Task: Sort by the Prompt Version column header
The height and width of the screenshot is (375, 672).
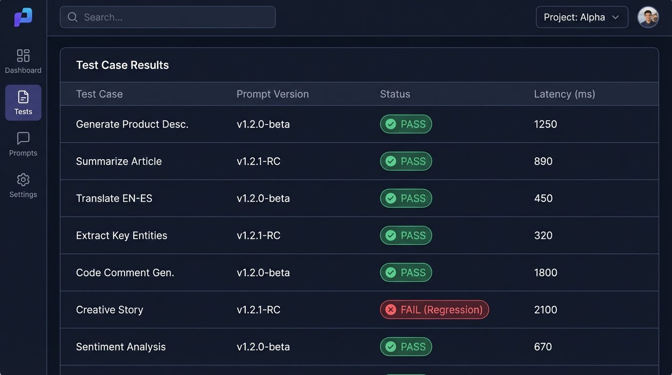Action: (273, 94)
